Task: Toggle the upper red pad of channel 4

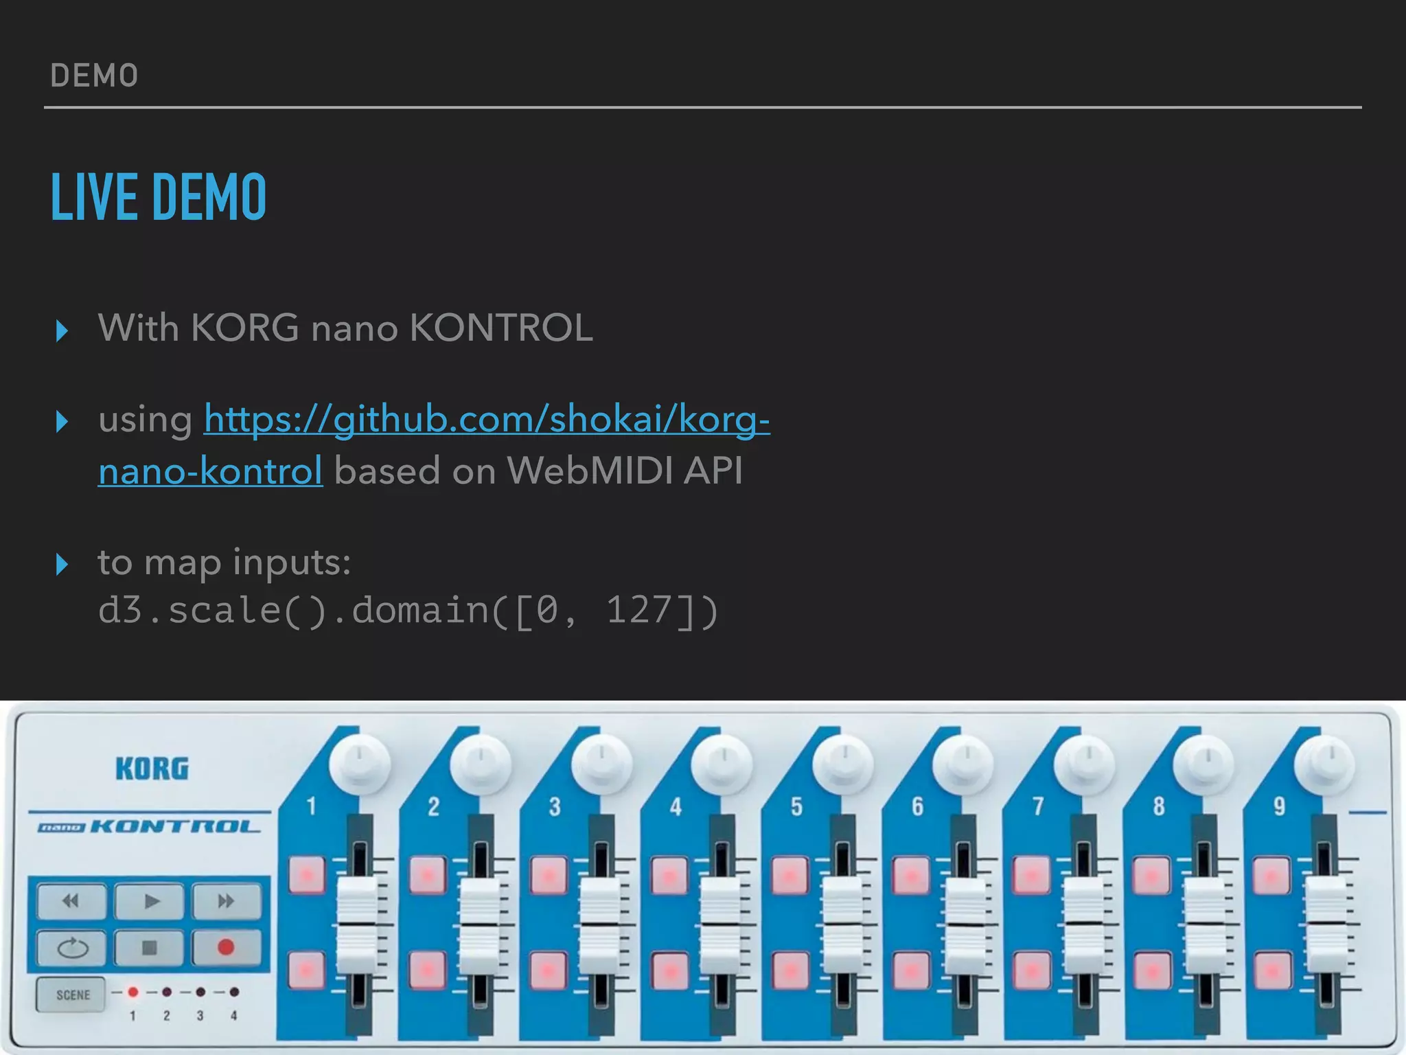Action: [669, 875]
